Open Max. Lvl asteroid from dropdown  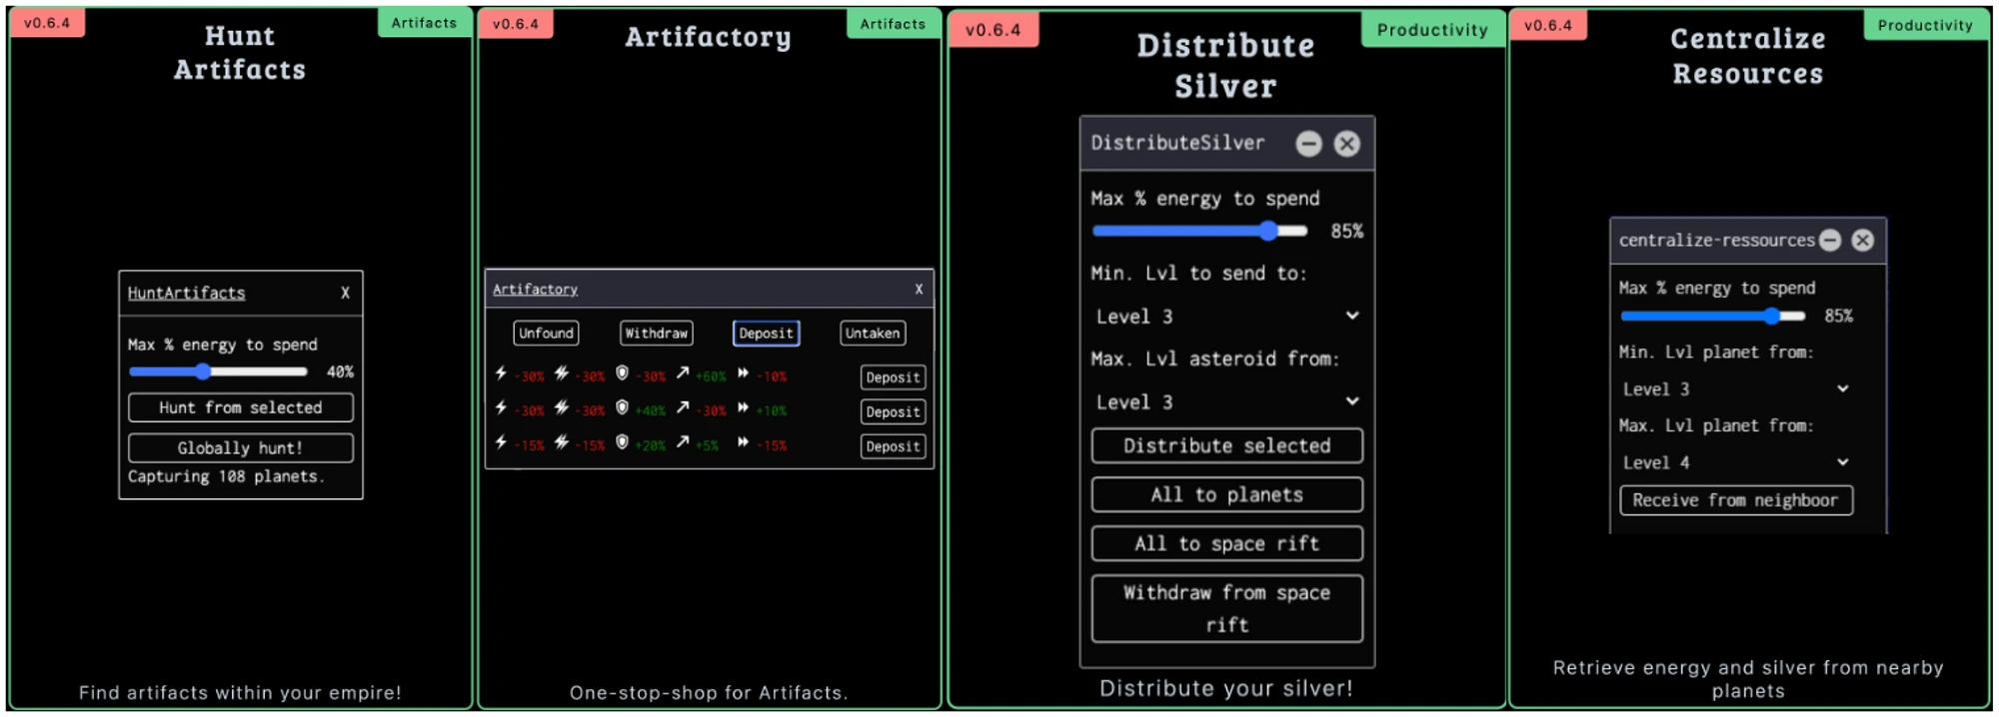point(1226,402)
